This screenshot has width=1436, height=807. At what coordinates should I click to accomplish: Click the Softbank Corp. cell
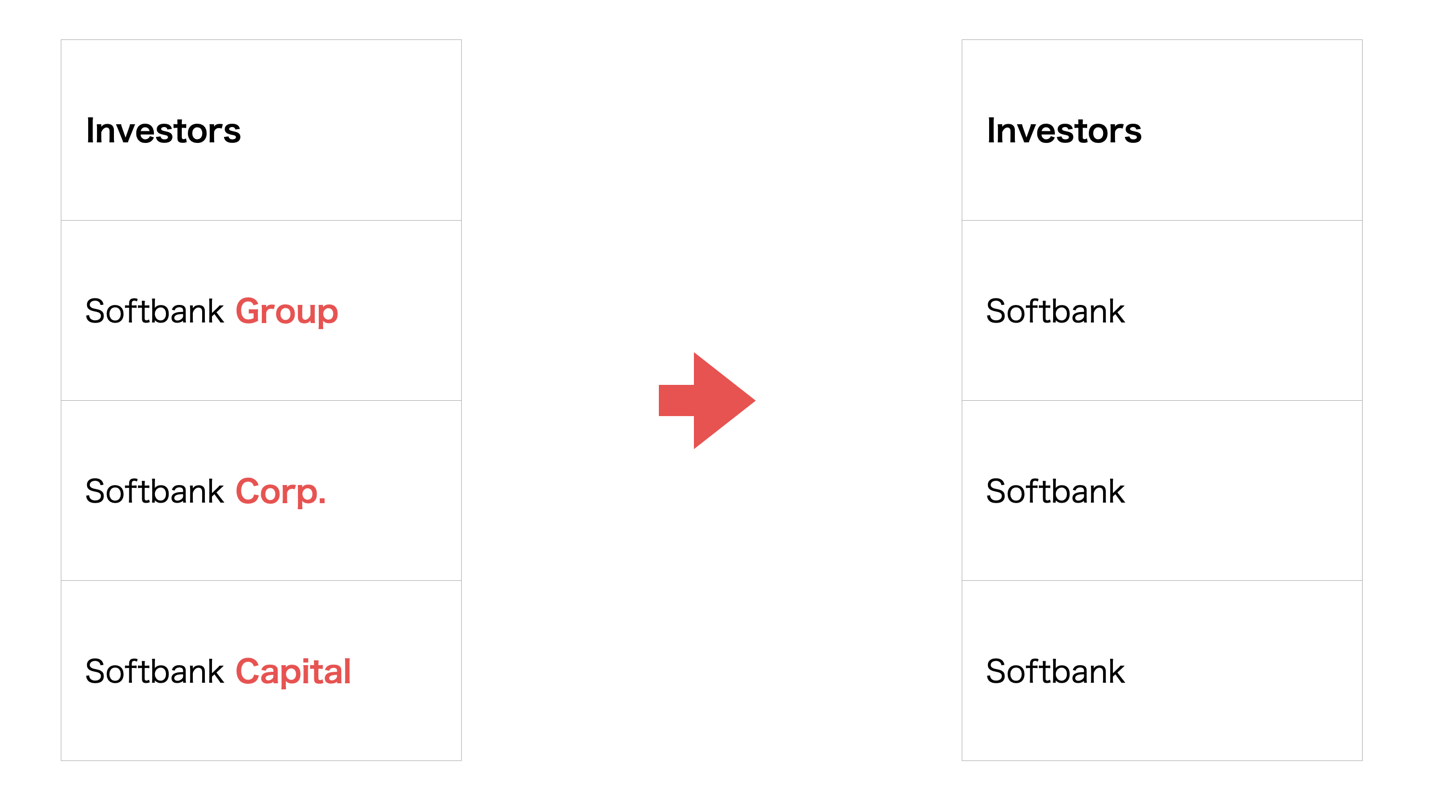tap(261, 491)
